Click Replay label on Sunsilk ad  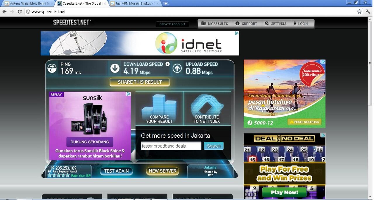(56, 95)
